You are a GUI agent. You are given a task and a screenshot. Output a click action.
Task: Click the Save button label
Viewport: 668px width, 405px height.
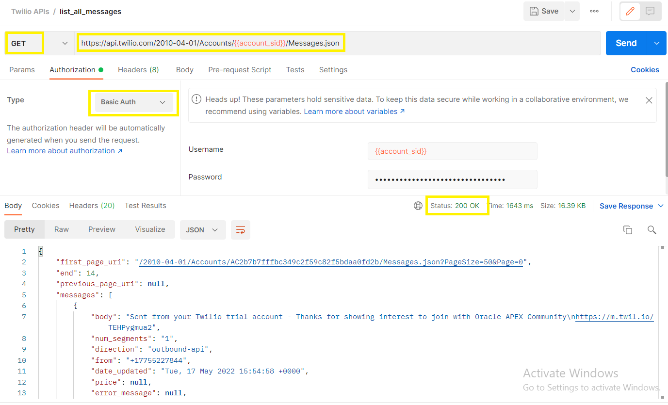coord(550,11)
